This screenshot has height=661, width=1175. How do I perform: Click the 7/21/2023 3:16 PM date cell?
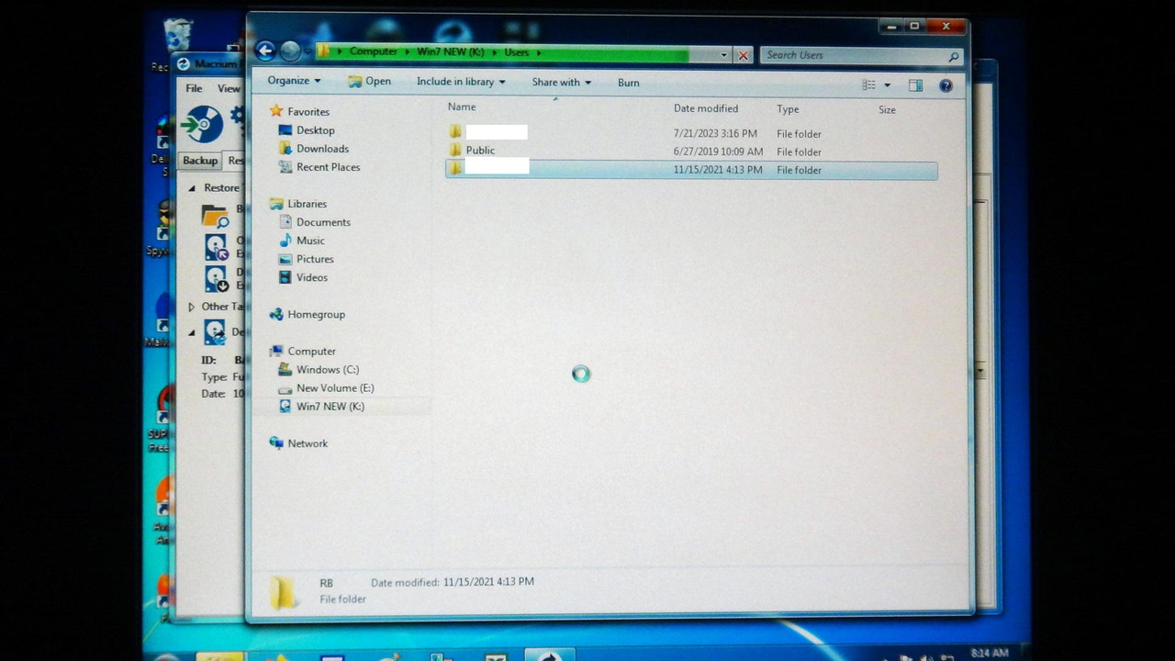tap(715, 133)
